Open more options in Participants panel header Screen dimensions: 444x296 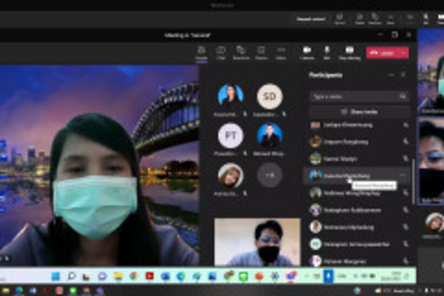pos(391,75)
